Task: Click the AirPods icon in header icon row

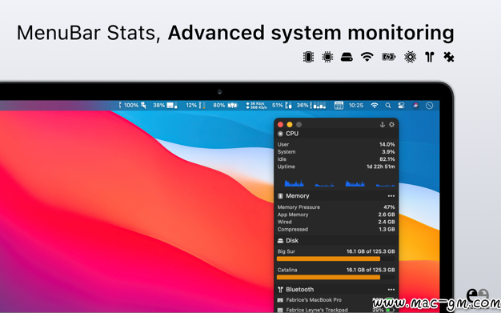Action: 430,57
